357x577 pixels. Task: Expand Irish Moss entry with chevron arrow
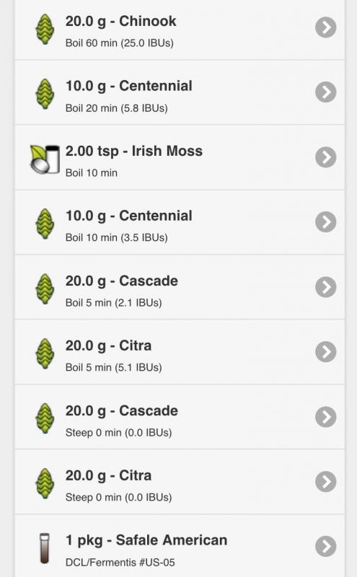[326, 157]
